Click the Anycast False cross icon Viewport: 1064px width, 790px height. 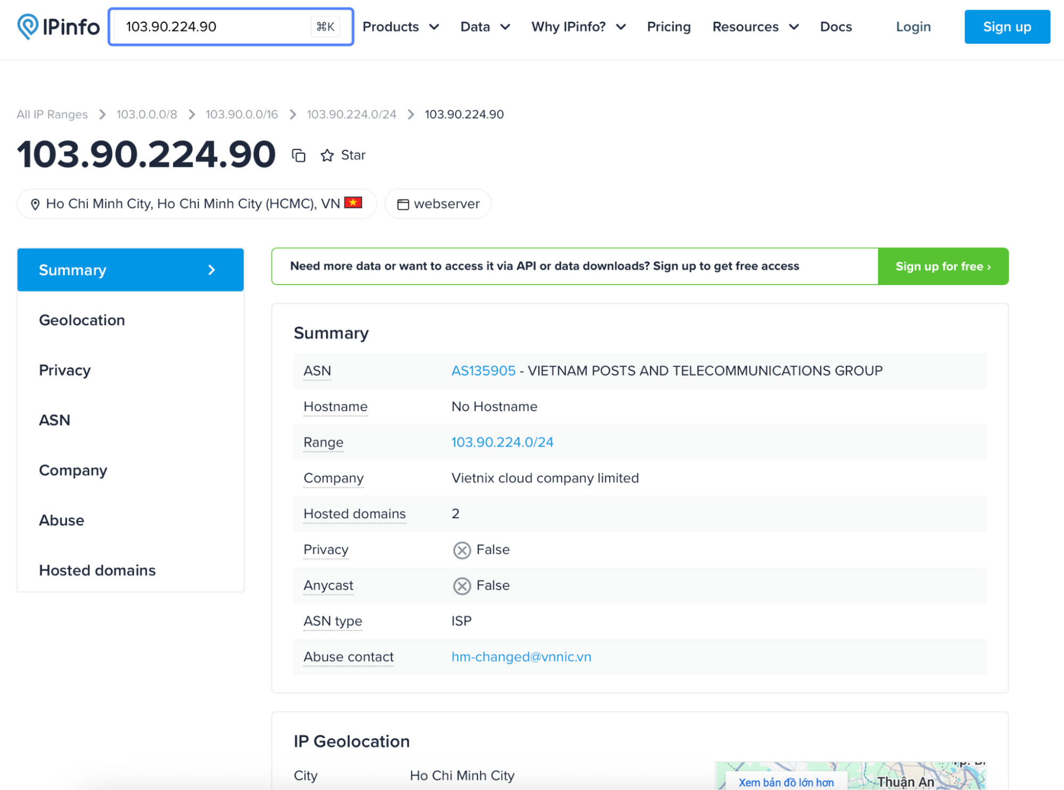[461, 586]
